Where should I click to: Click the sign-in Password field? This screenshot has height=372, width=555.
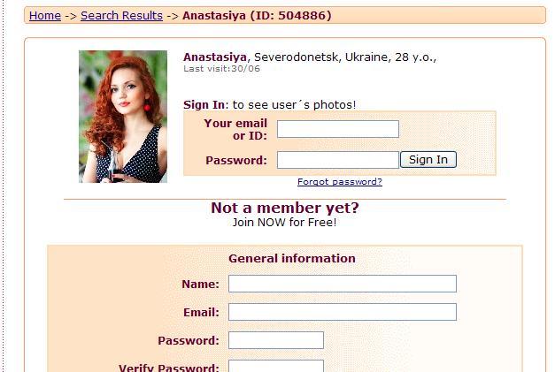coord(337,160)
